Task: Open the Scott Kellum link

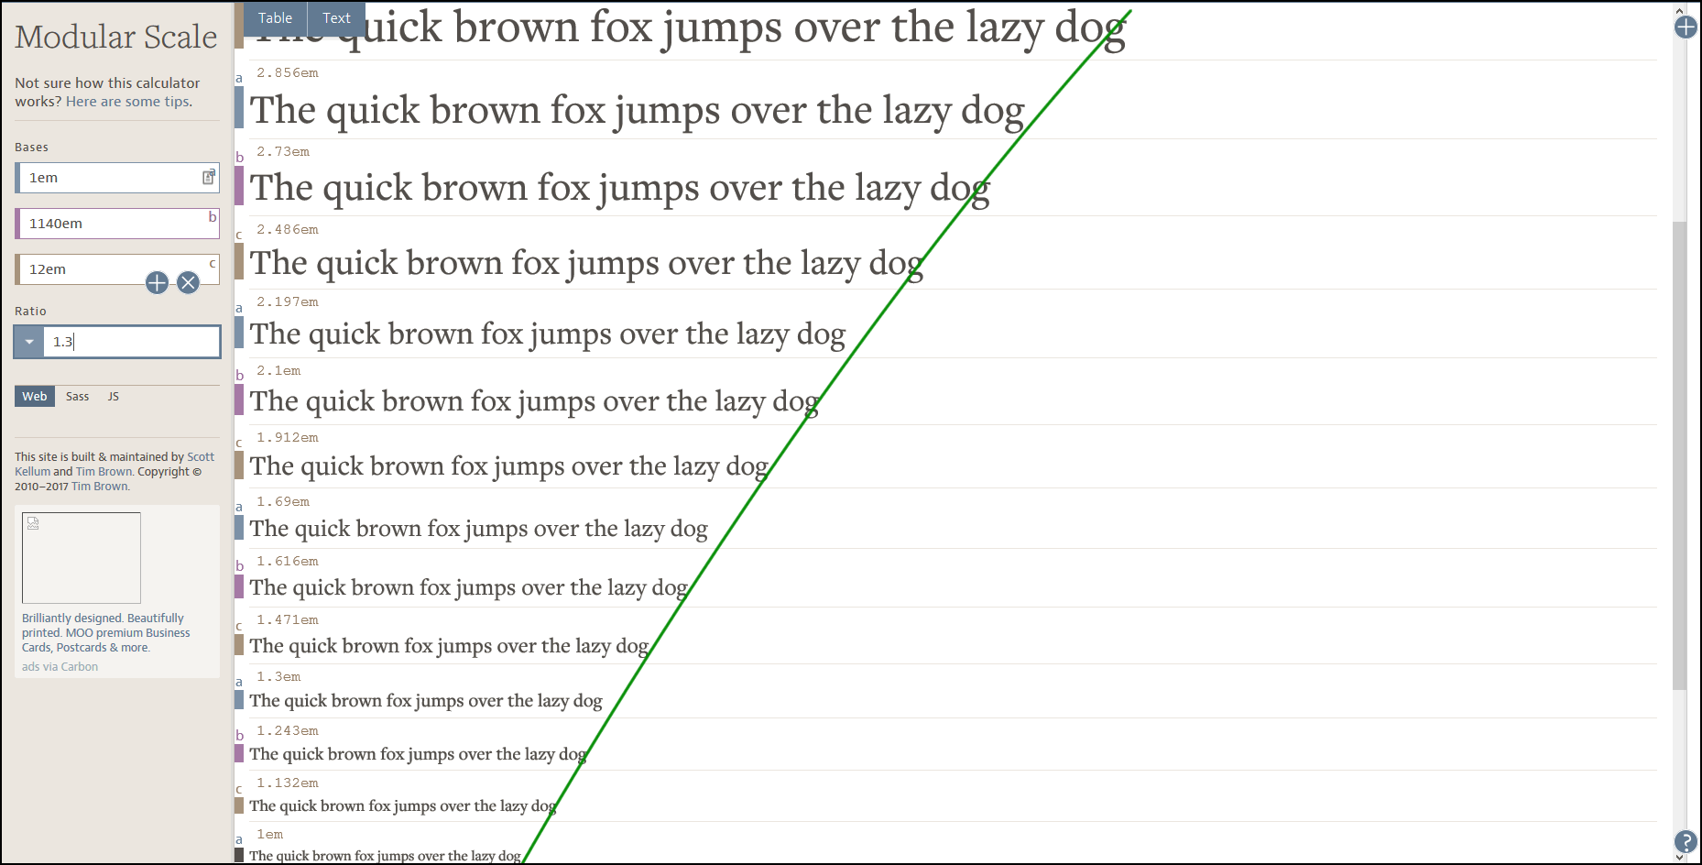Action: [x=200, y=456]
